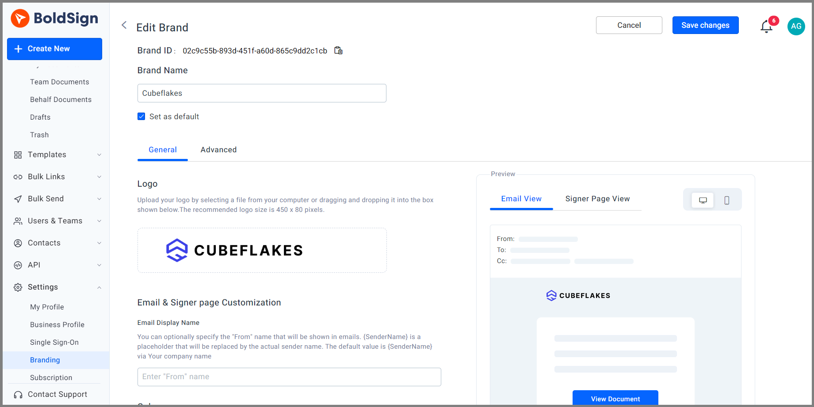
Task: Expand the API chevron
Action: click(x=99, y=265)
